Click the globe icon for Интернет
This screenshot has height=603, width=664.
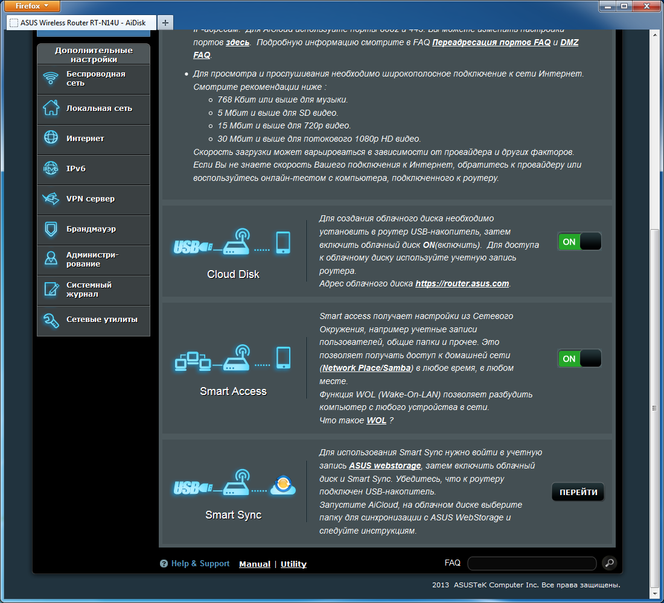pyautogui.click(x=51, y=137)
